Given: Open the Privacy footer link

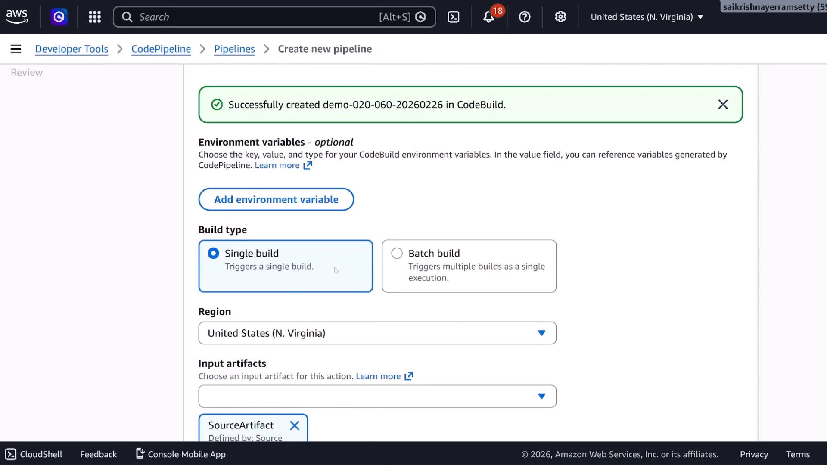Looking at the screenshot, I should [754, 454].
